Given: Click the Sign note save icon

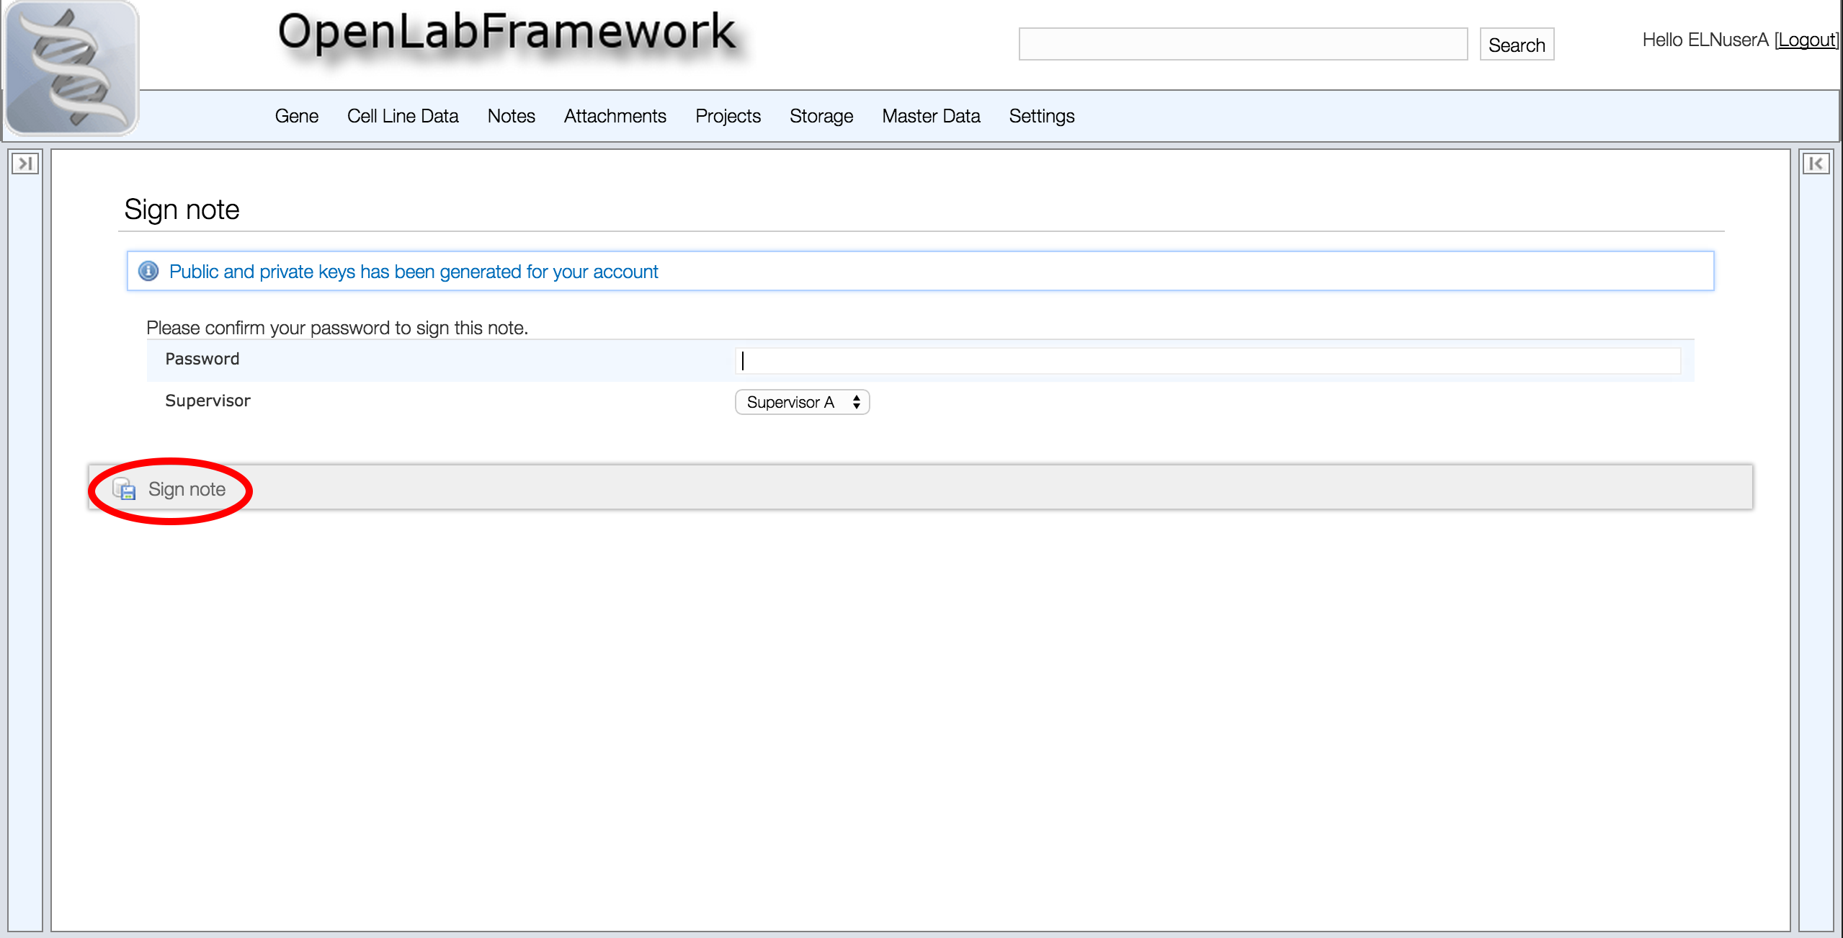Looking at the screenshot, I should tap(125, 489).
